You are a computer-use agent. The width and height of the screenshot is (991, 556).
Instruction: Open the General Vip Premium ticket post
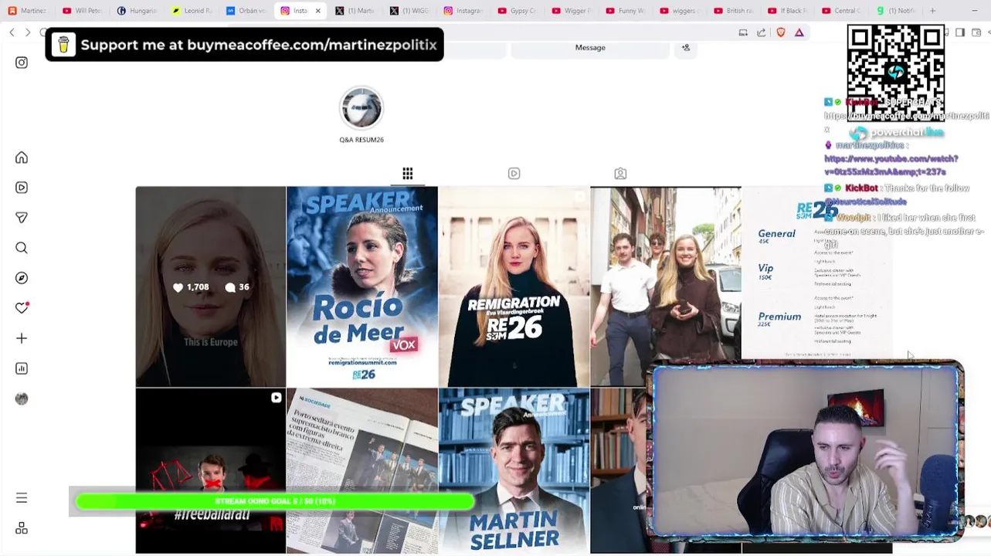(816, 274)
